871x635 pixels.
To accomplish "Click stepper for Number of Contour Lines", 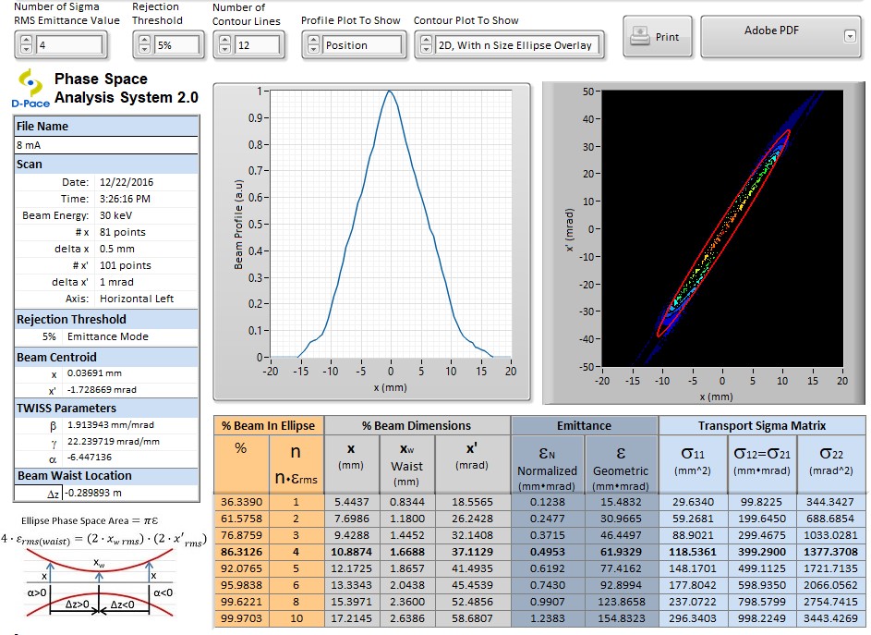I will (224, 44).
